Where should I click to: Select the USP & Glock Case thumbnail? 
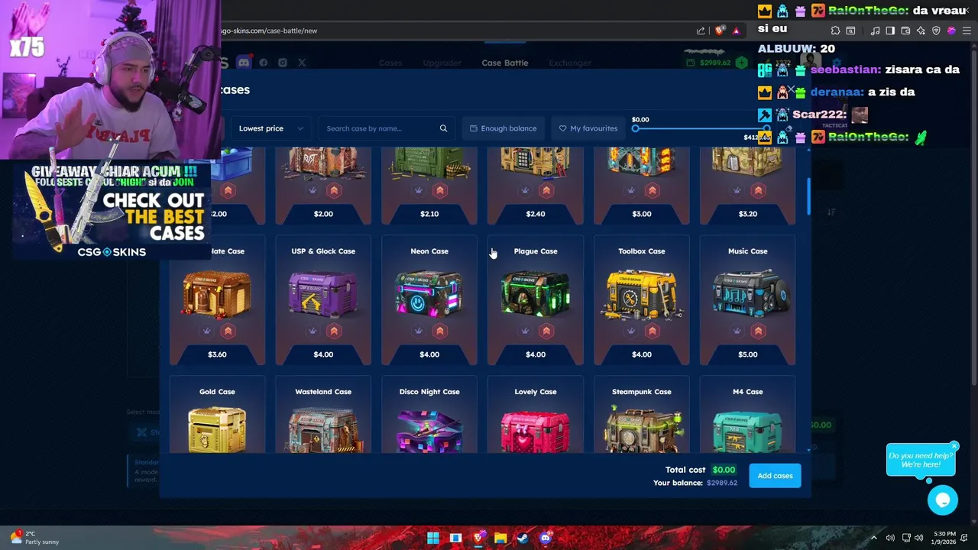pos(323,294)
